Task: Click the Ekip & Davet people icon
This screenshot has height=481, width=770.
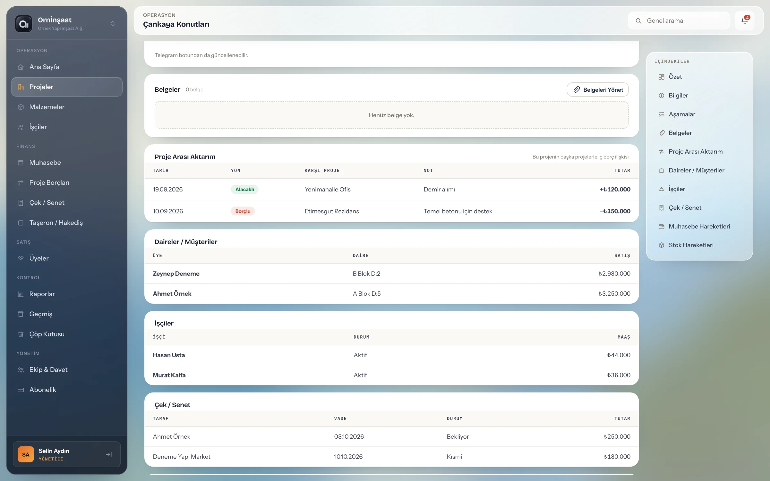Action: [21, 370]
